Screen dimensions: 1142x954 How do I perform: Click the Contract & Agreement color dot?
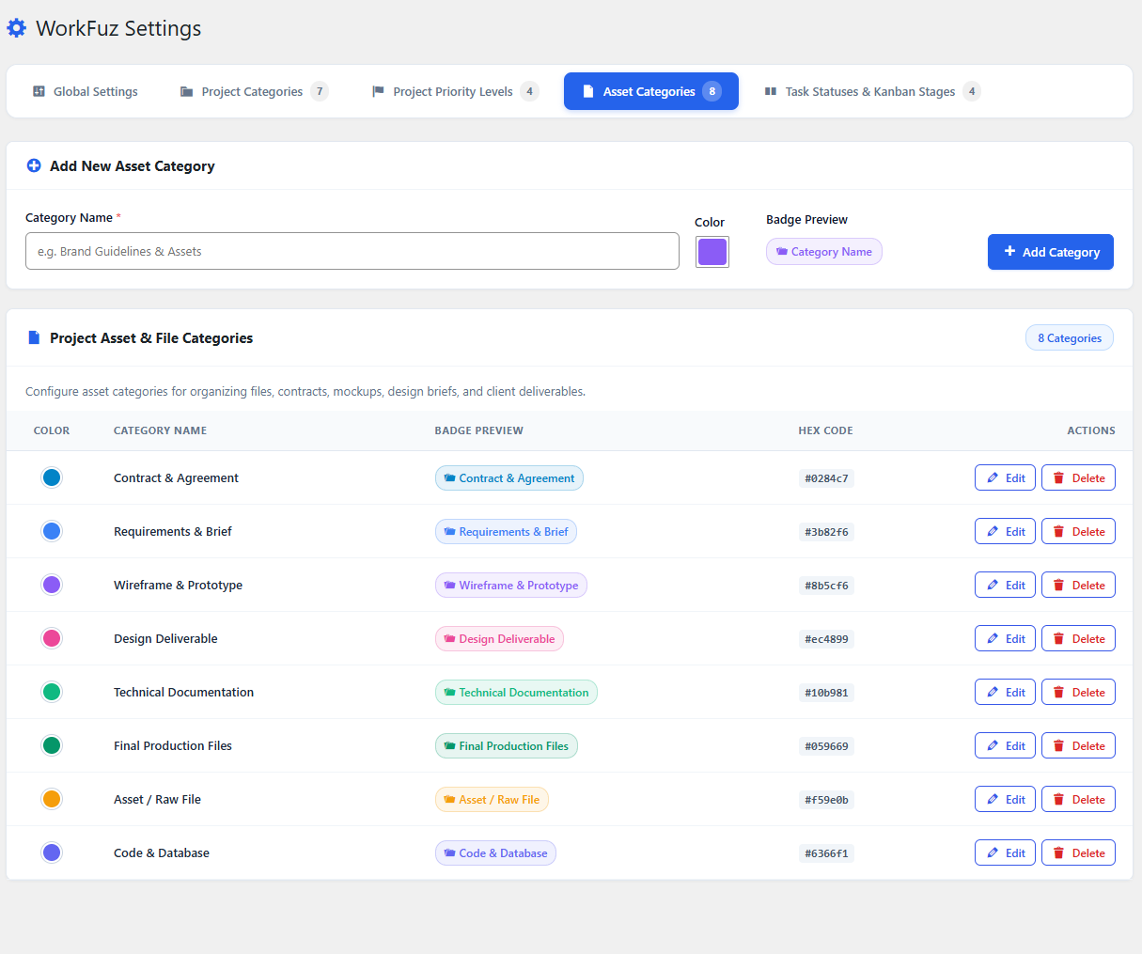52,477
